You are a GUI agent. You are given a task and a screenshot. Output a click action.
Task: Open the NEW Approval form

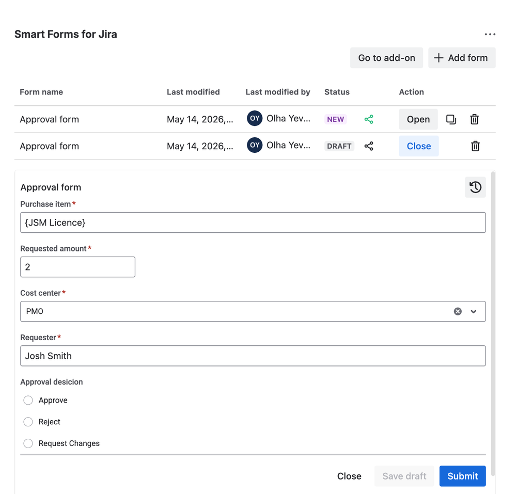pos(418,119)
